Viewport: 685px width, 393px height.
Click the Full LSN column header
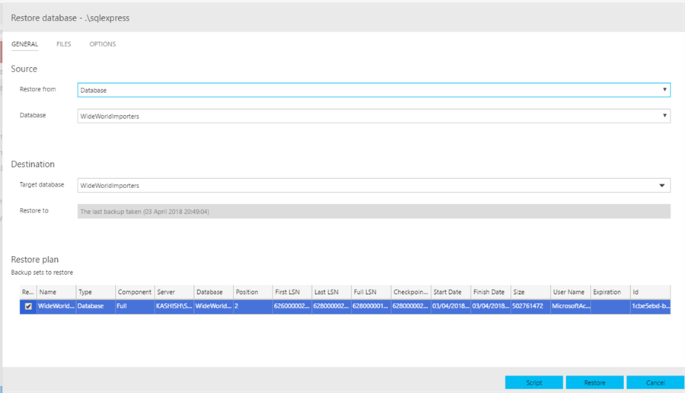tap(371, 292)
